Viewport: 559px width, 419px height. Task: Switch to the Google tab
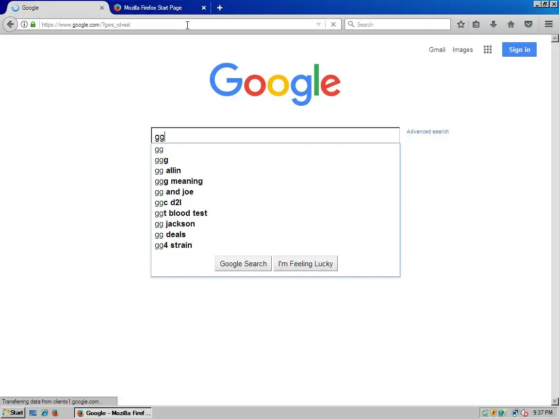tap(57, 7)
